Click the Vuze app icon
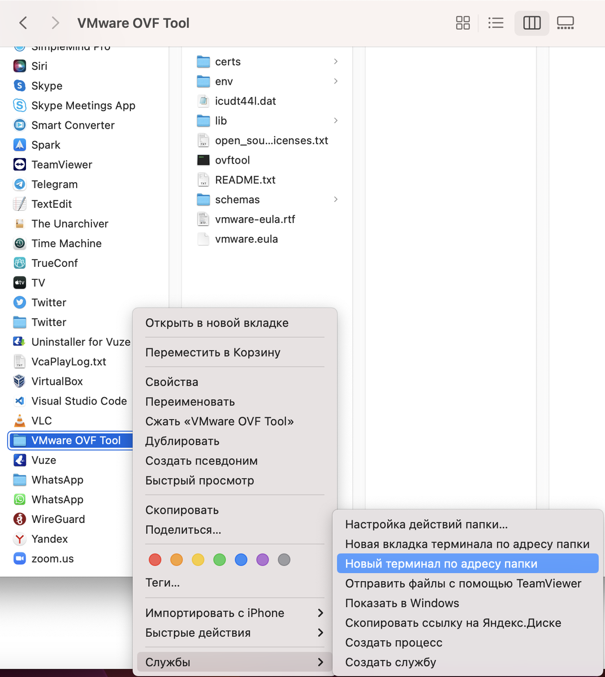This screenshot has width=605, height=677. (x=20, y=460)
